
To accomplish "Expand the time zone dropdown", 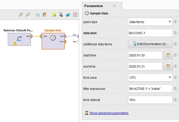I will [x=150, y=77].
